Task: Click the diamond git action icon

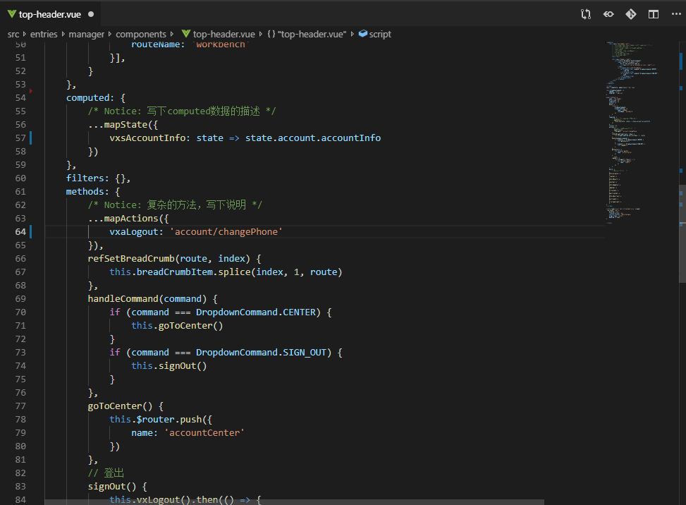Action: click(x=631, y=14)
